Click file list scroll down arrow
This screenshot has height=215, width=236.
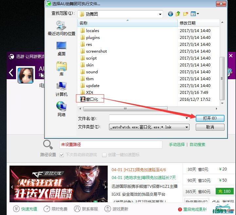pos(222,103)
